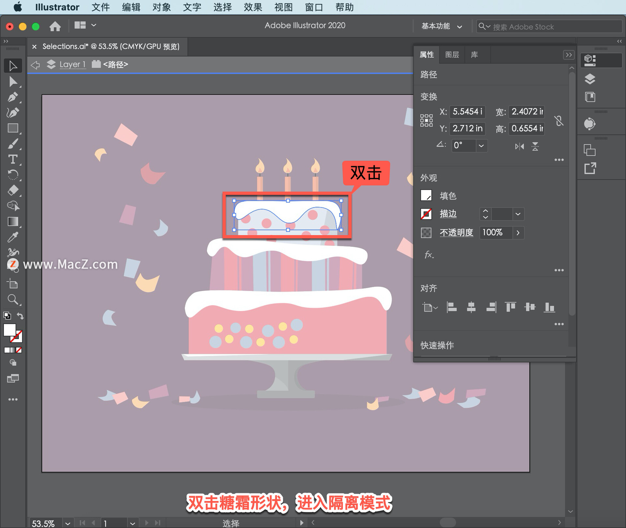Viewport: 626px width, 528px height.
Task: Open the stroke weight dropdown
Action: (518, 214)
